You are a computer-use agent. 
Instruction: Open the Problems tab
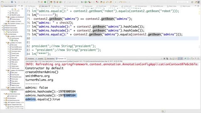[30, 59]
